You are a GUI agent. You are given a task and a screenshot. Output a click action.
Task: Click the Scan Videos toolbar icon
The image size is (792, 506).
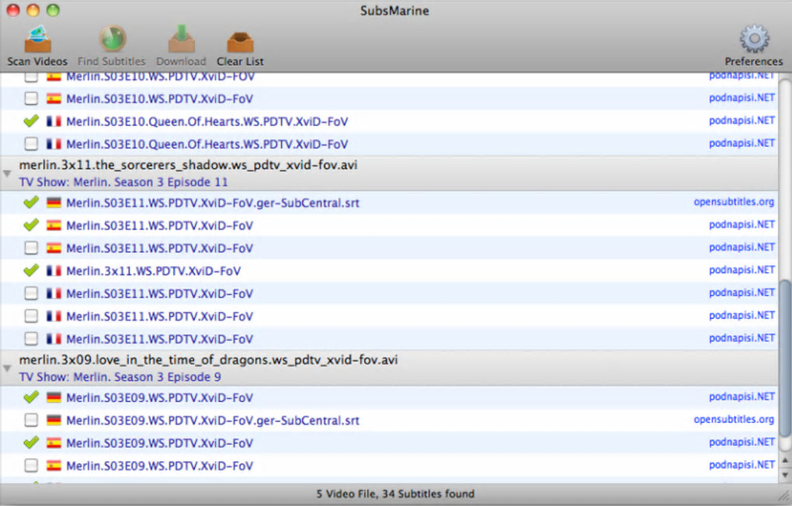pyautogui.click(x=37, y=40)
